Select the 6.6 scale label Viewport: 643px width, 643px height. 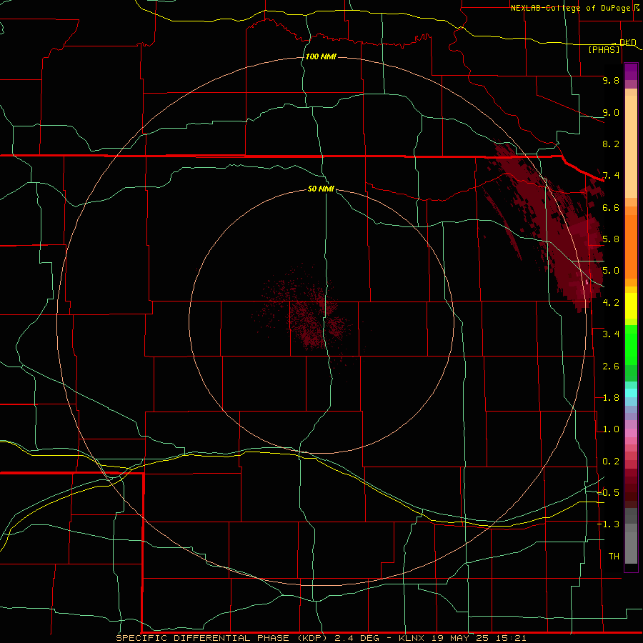tap(611, 207)
